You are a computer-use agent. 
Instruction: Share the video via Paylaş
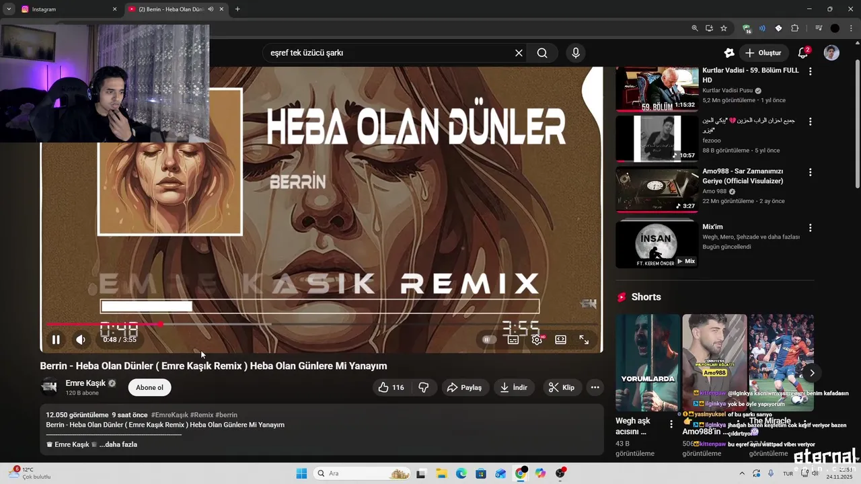coord(464,387)
